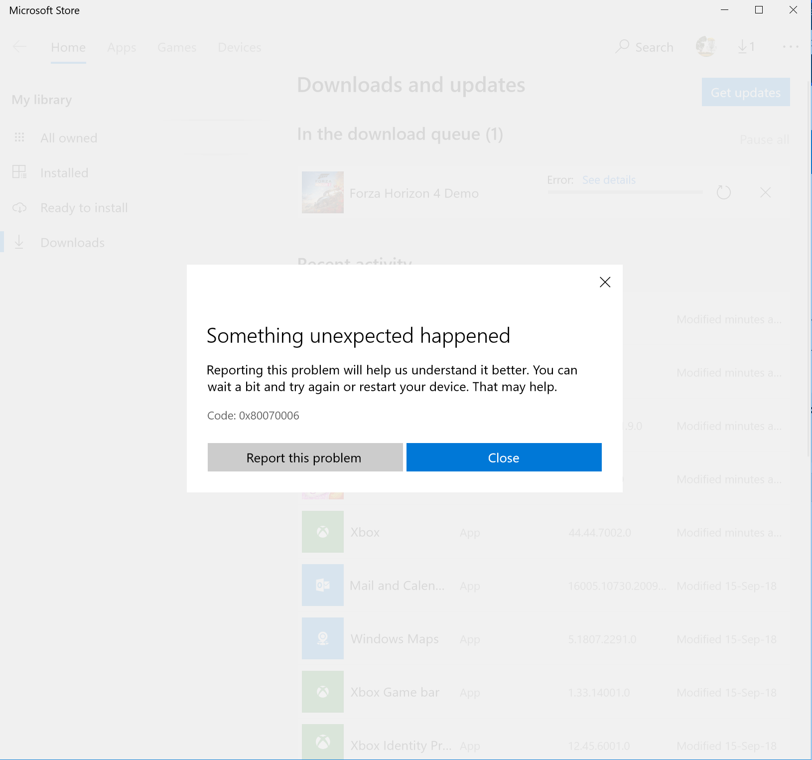The height and width of the screenshot is (760, 812).
Task: Select All owned in library
Action: tap(69, 138)
